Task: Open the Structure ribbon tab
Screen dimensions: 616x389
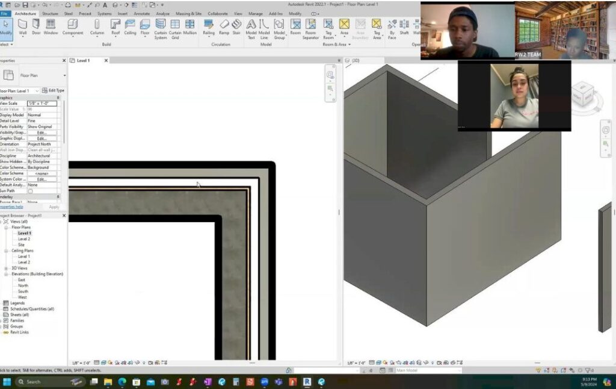Action: coord(50,13)
